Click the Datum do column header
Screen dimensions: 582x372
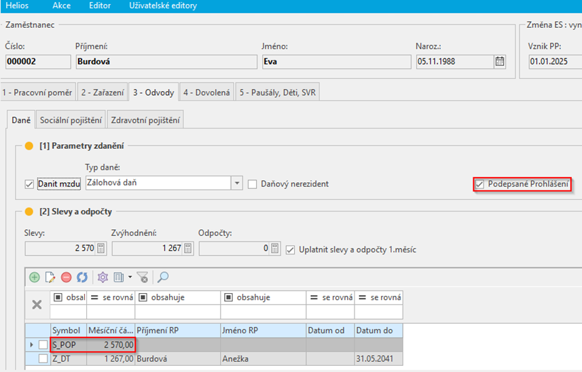tap(378, 331)
